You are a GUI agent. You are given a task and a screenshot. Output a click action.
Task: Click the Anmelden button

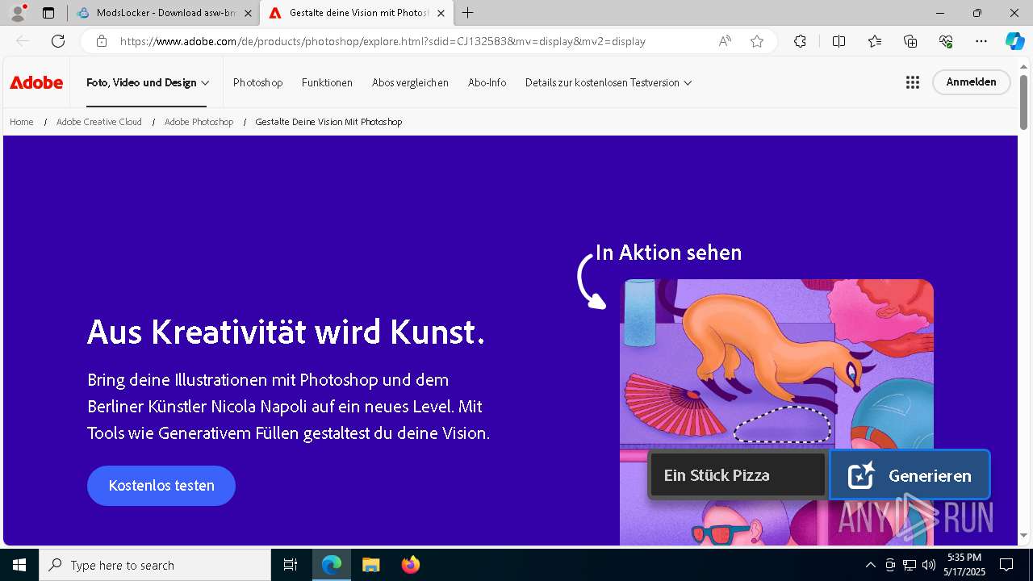coord(971,82)
